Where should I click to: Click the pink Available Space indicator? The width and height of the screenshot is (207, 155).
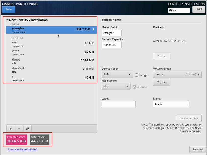click(16, 139)
